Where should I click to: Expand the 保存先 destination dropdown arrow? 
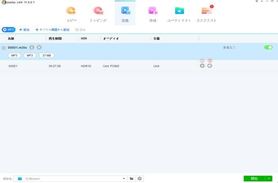tap(124, 179)
